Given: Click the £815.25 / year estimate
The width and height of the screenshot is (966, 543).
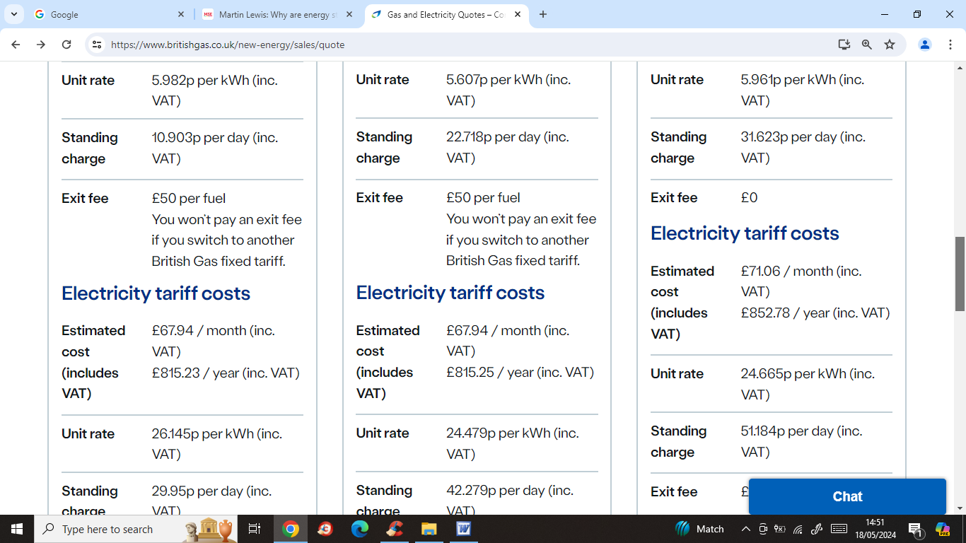Looking at the screenshot, I should point(520,372).
